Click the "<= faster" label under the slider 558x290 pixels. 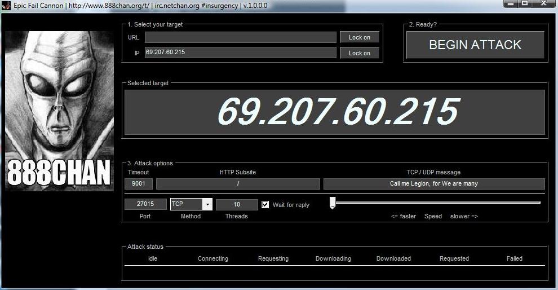pyautogui.click(x=404, y=216)
